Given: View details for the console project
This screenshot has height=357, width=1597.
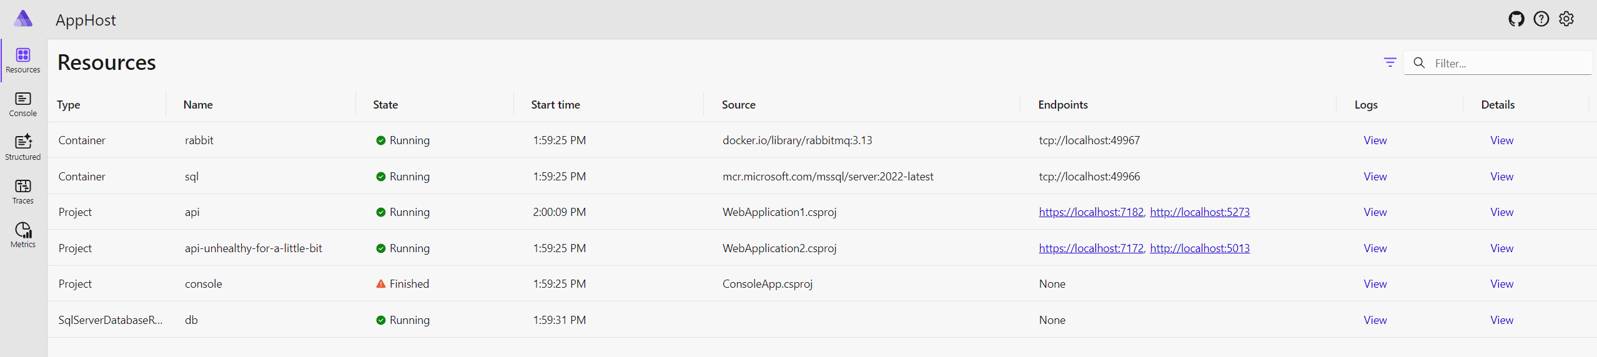Looking at the screenshot, I should pos(1501,284).
